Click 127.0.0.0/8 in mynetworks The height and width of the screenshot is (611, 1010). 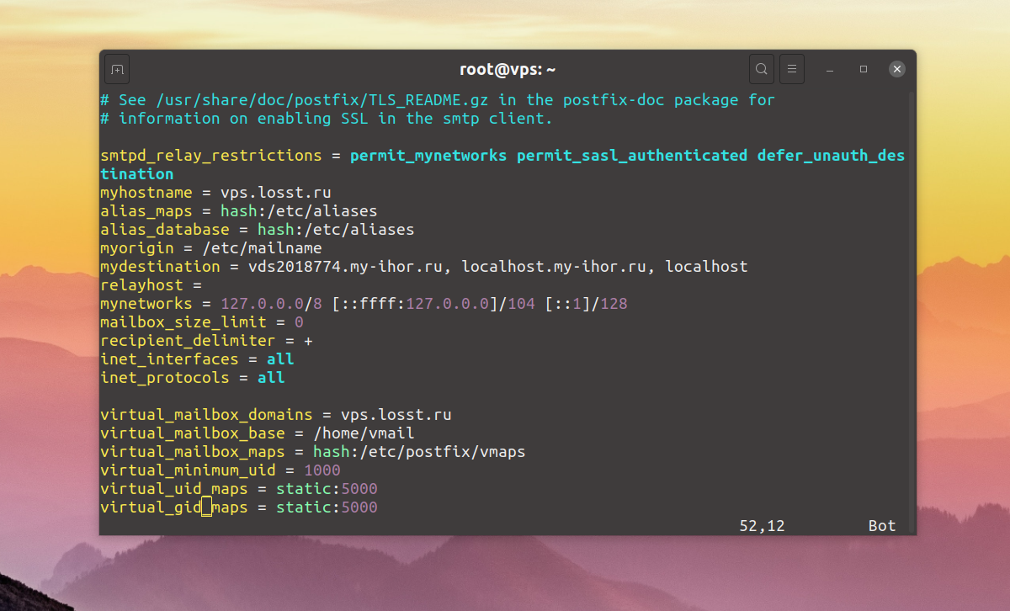click(x=272, y=304)
